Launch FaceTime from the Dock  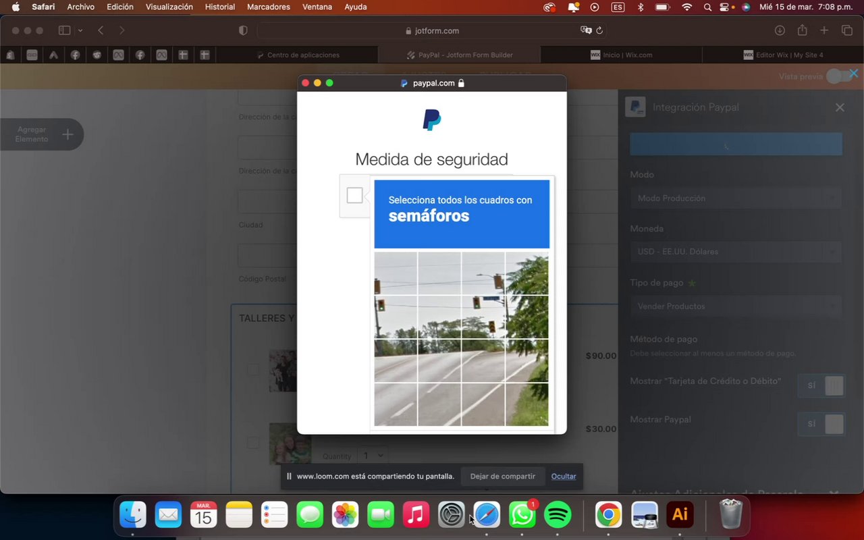(381, 515)
